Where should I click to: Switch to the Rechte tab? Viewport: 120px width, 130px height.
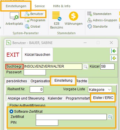coord(82,81)
